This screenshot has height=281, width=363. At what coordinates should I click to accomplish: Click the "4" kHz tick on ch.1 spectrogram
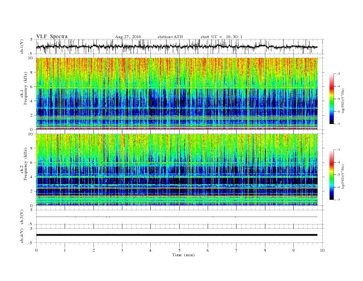click(x=32, y=101)
